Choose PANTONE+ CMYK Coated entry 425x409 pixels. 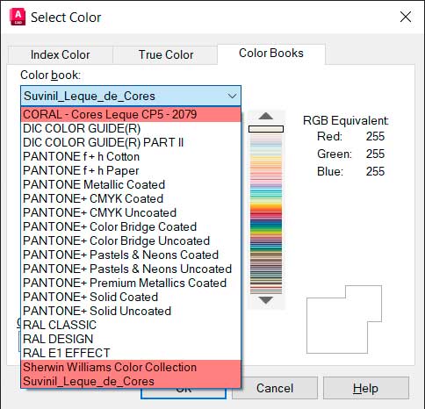point(131,198)
